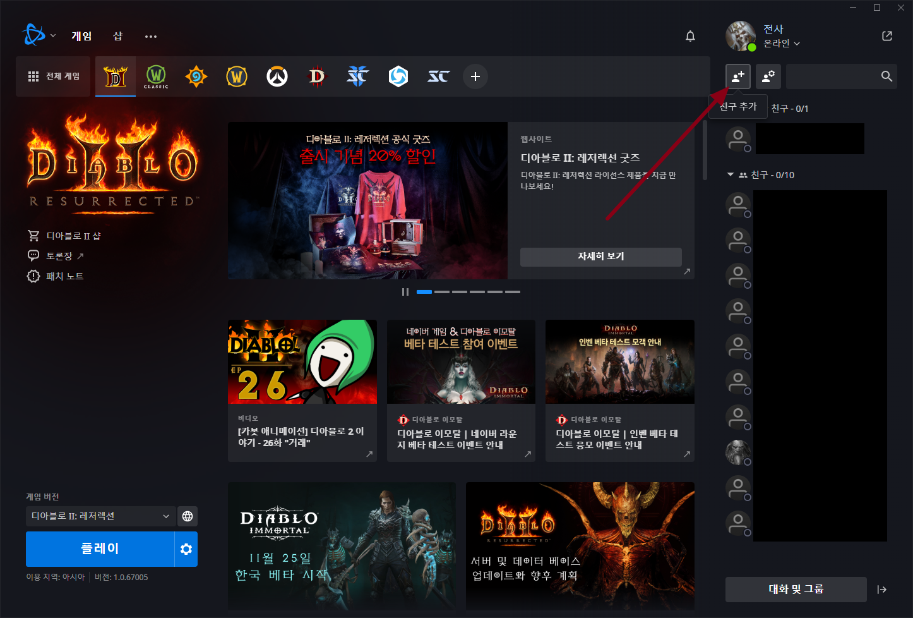Open the Battle.net logo menu

[x=38, y=35]
